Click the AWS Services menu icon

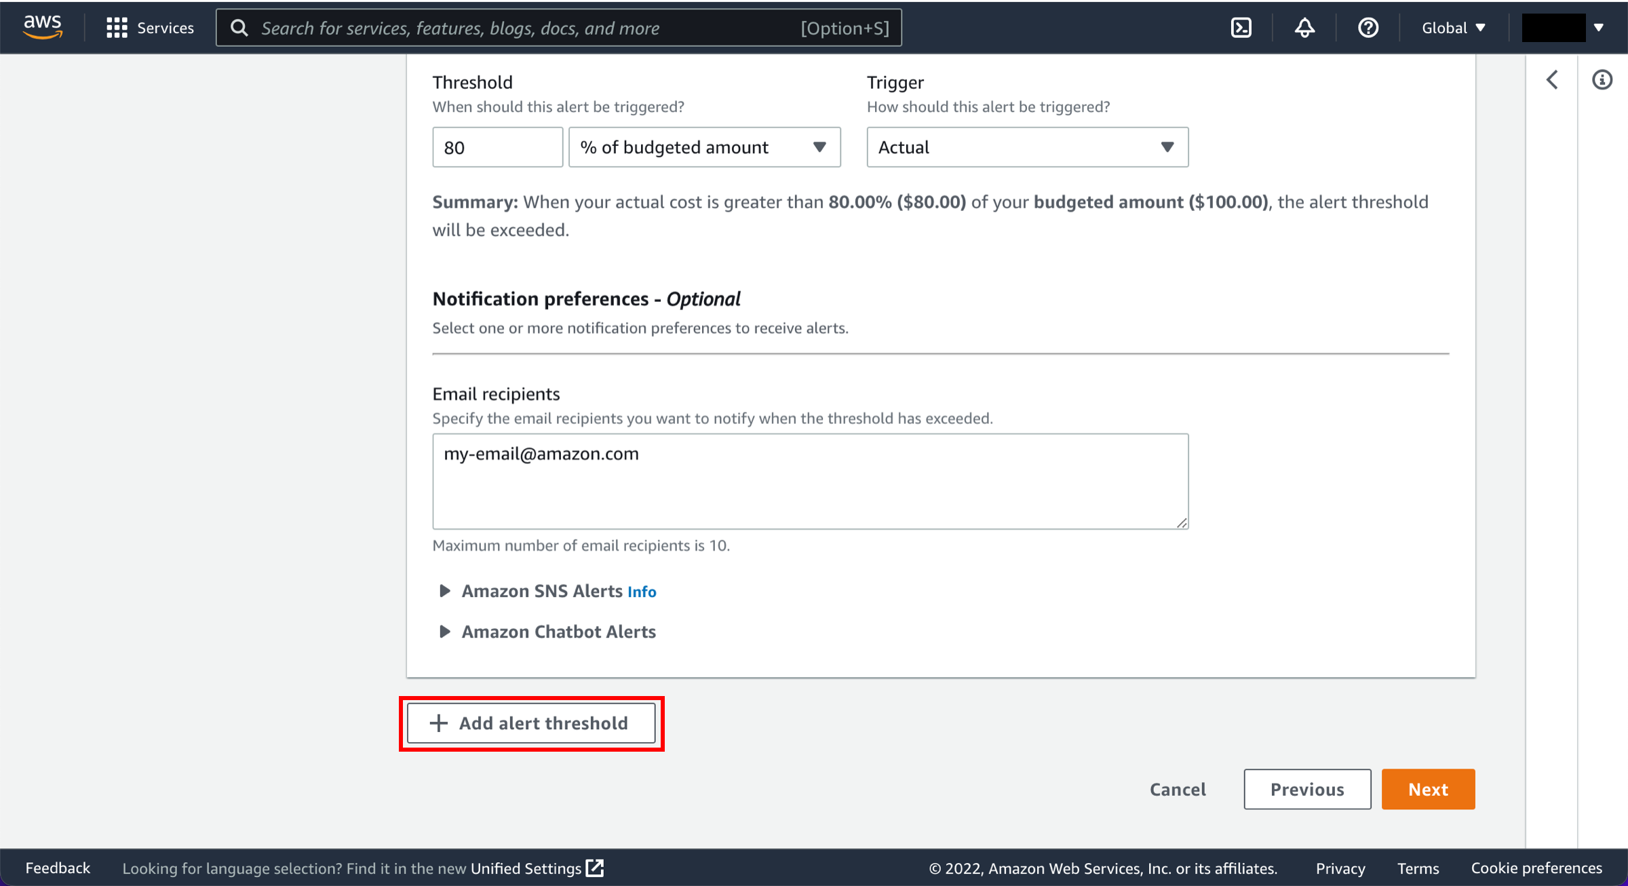tap(115, 27)
